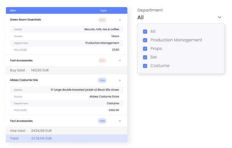Image resolution: width=232 pixels, height=148 pixels.
Task: Click the jacket and shoes details value
Action: 85,90
